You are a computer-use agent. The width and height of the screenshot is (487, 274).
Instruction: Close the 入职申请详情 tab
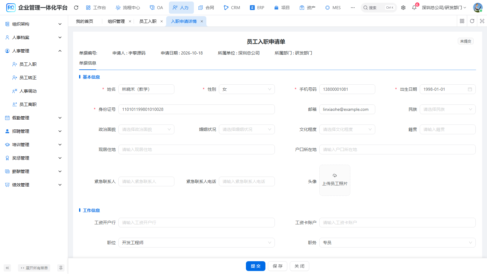201,21
